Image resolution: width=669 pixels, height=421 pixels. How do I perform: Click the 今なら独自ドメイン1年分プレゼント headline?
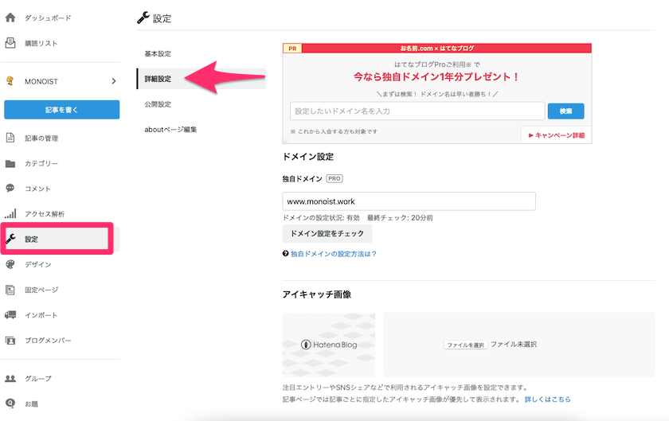coord(436,76)
